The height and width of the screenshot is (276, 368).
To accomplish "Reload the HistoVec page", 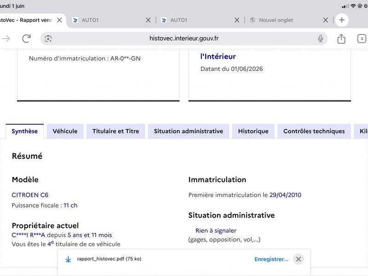I will (26, 39).
